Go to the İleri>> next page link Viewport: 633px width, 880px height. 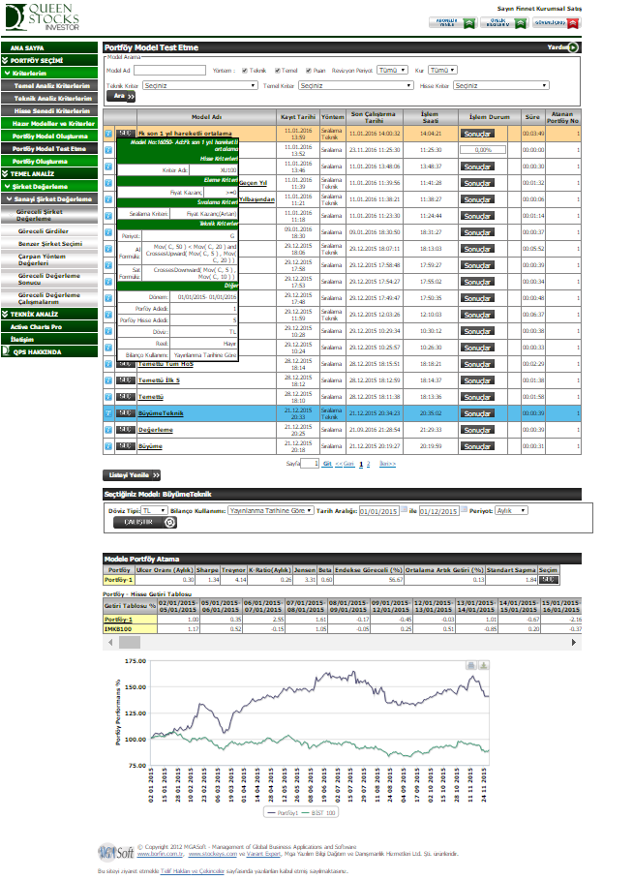click(x=387, y=464)
